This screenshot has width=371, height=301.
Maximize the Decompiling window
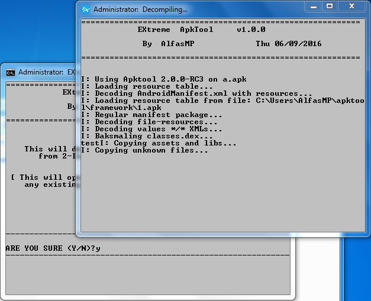click(x=330, y=7)
